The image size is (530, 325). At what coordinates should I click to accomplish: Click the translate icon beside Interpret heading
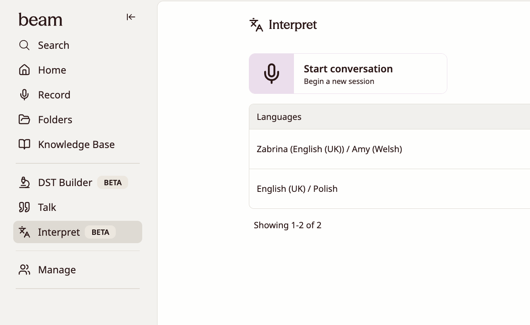click(256, 25)
